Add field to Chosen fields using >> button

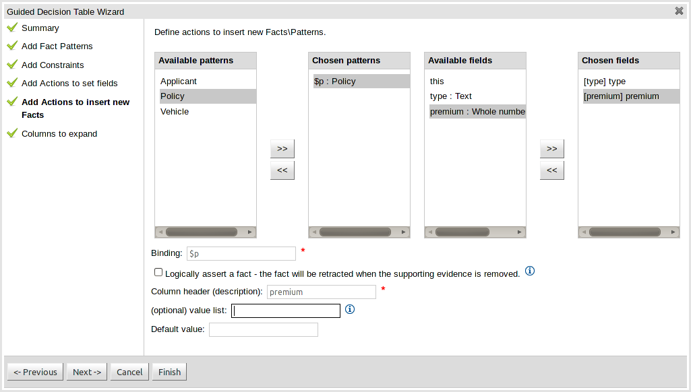pos(551,149)
